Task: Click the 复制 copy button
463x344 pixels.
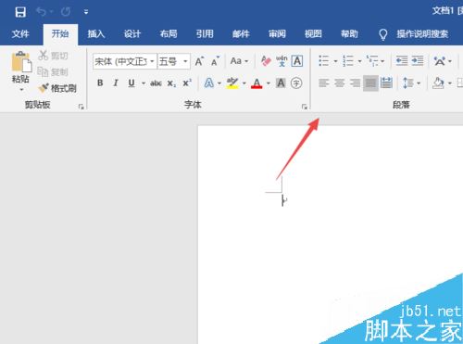Action: 53,72
